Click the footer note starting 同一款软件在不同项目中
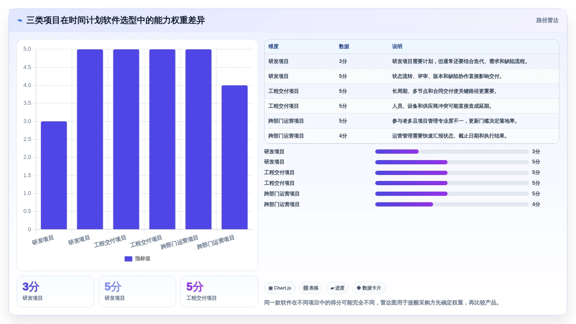Viewport: 576px width, 324px height. [x=383, y=303]
